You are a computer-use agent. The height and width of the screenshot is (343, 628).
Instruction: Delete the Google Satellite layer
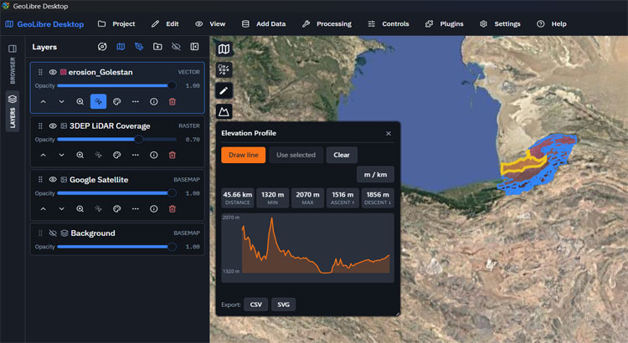tap(172, 208)
